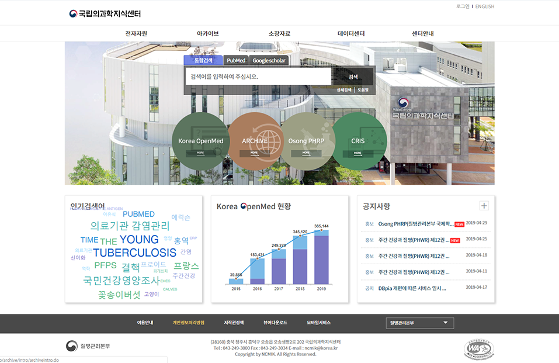The image size is (559, 363).
Task: Click the word TUBERCULOSIS in the word cloud
Action: [x=135, y=253]
